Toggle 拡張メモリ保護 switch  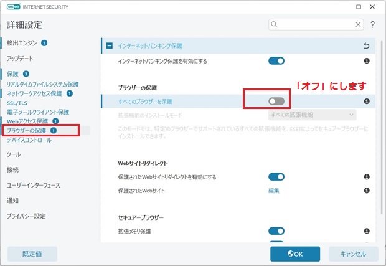coord(276,231)
